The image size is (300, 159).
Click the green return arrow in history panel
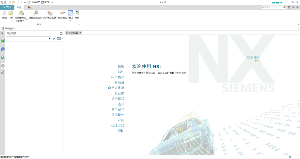click(x=54, y=38)
